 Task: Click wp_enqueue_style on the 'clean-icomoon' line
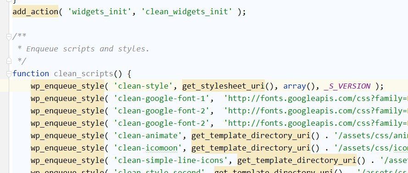click(x=67, y=148)
